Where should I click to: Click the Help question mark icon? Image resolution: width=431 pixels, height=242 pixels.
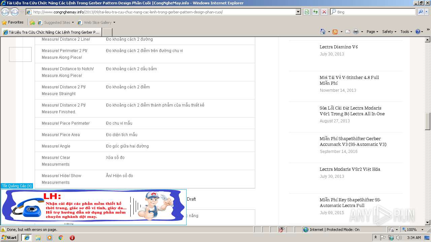[418, 32]
